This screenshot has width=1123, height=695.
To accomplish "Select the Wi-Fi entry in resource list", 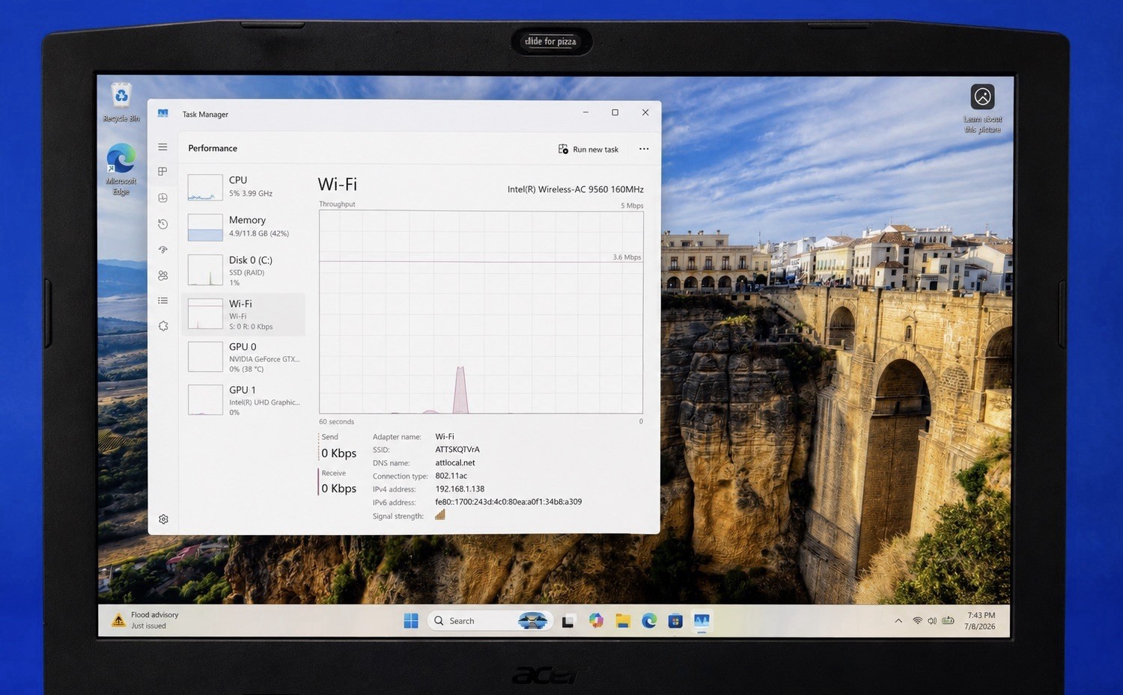I will [243, 314].
